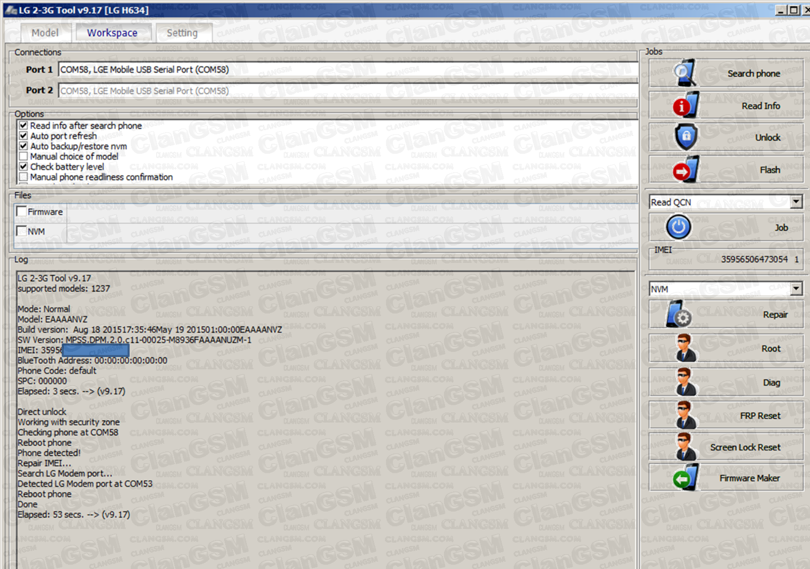Click the Root agent icon
The width and height of the screenshot is (810, 569).
tap(686, 348)
